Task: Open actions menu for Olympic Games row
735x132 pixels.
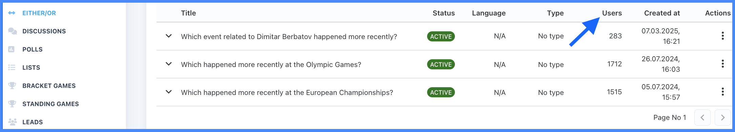Action: point(722,64)
